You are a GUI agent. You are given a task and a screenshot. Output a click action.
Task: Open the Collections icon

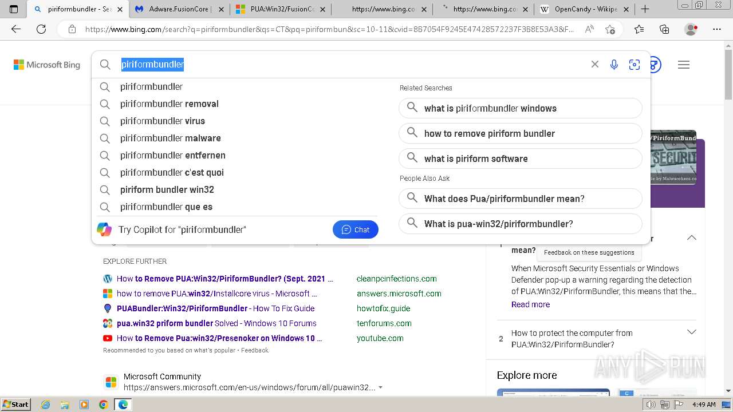(664, 29)
